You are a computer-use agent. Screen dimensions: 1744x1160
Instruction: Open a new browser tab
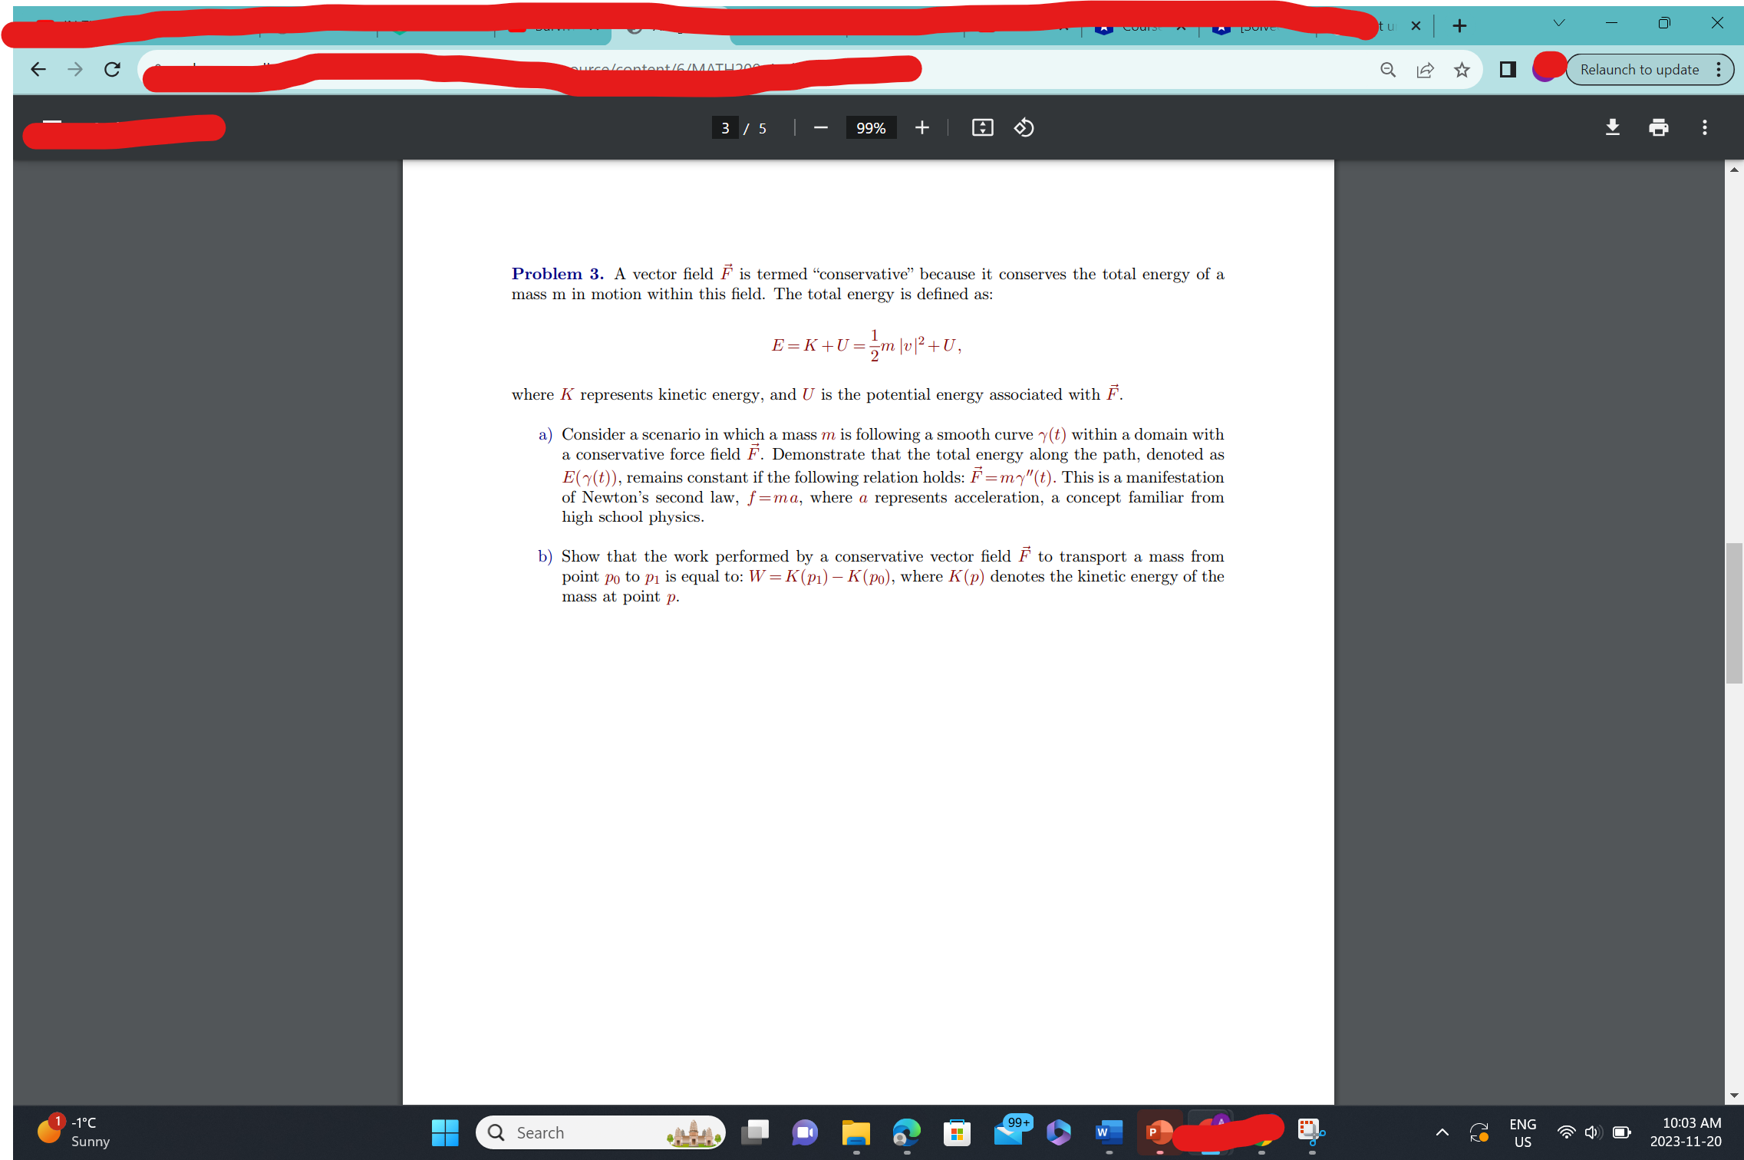pyautogui.click(x=1458, y=25)
